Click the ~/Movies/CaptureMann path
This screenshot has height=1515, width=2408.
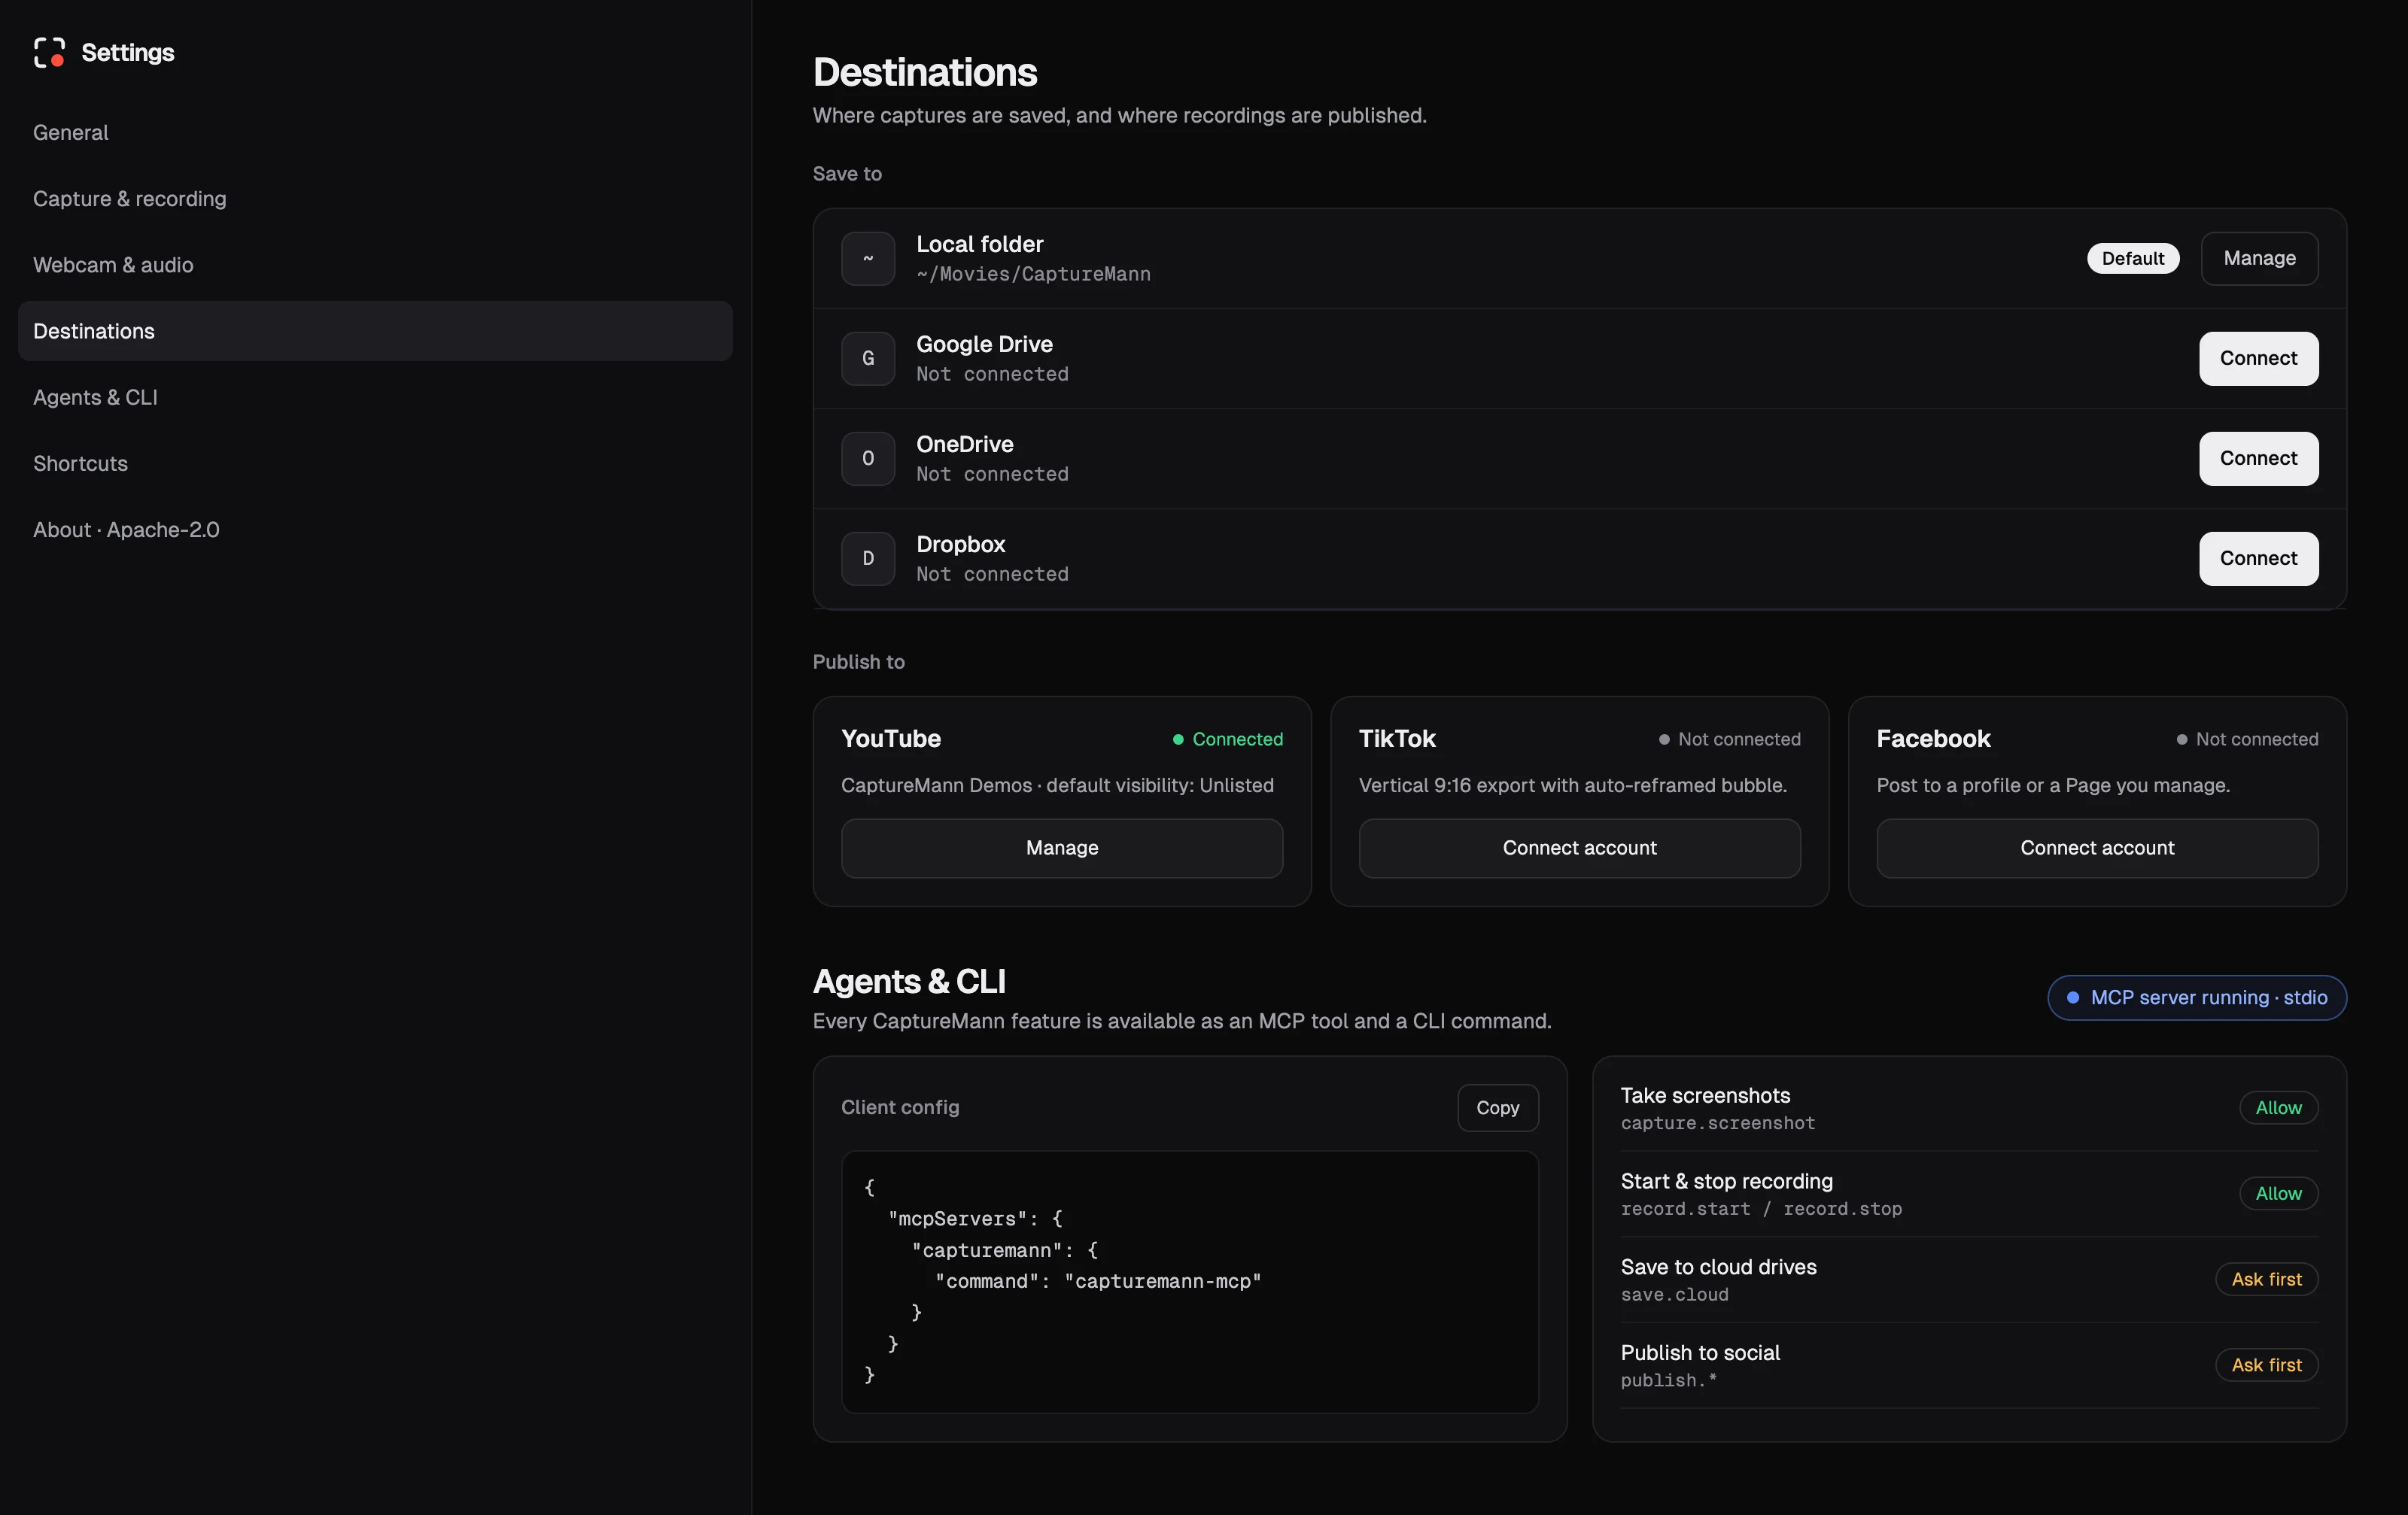(1033, 274)
